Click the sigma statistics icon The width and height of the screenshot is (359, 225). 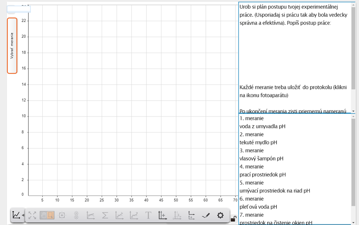click(x=105, y=216)
